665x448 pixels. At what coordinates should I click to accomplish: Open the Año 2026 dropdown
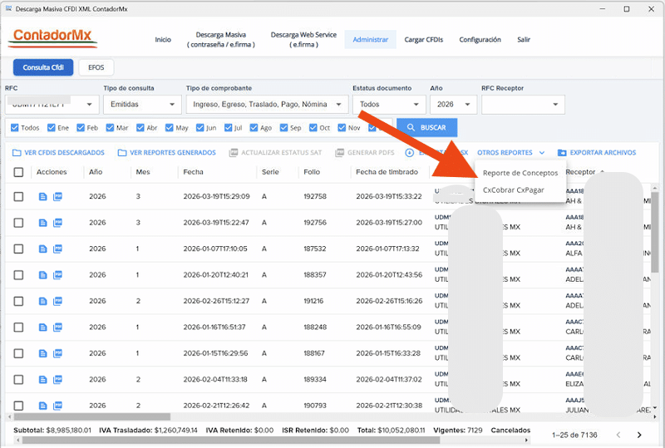click(453, 105)
